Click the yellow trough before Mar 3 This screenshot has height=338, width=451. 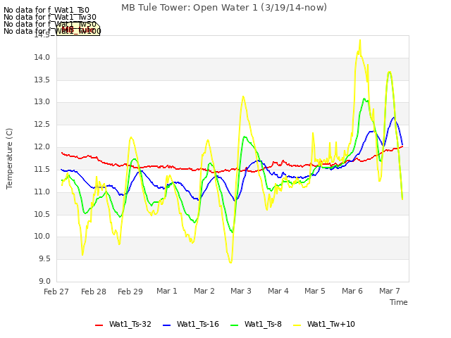tap(230, 262)
